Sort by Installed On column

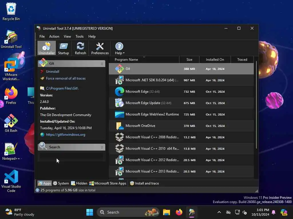[x=215, y=60]
